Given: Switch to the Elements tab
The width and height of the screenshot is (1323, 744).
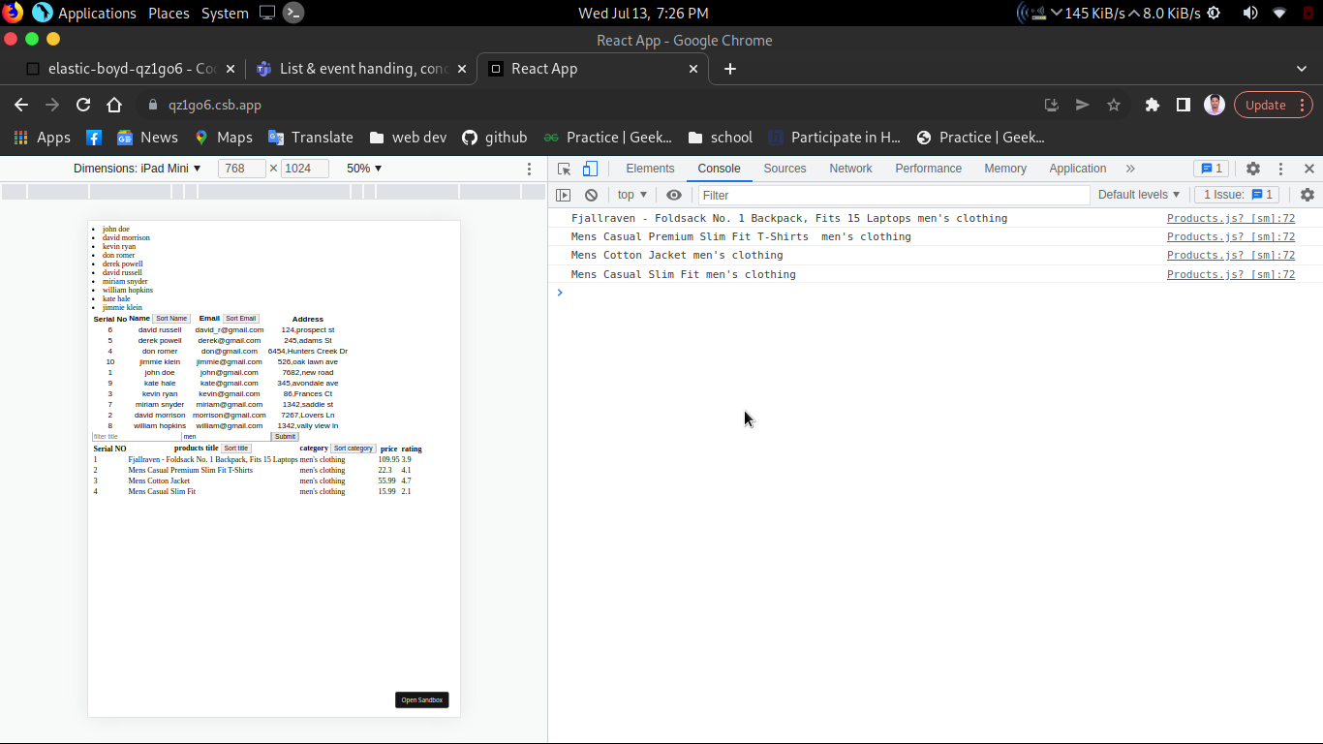Looking at the screenshot, I should (x=650, y=169).
